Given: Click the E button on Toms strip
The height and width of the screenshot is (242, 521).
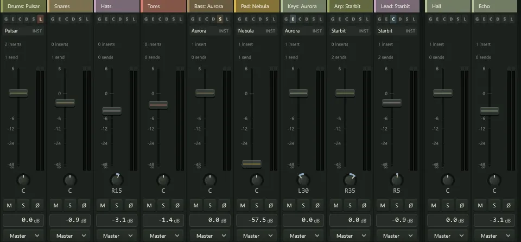Looking at the screenshot, I should coord(153,19).
